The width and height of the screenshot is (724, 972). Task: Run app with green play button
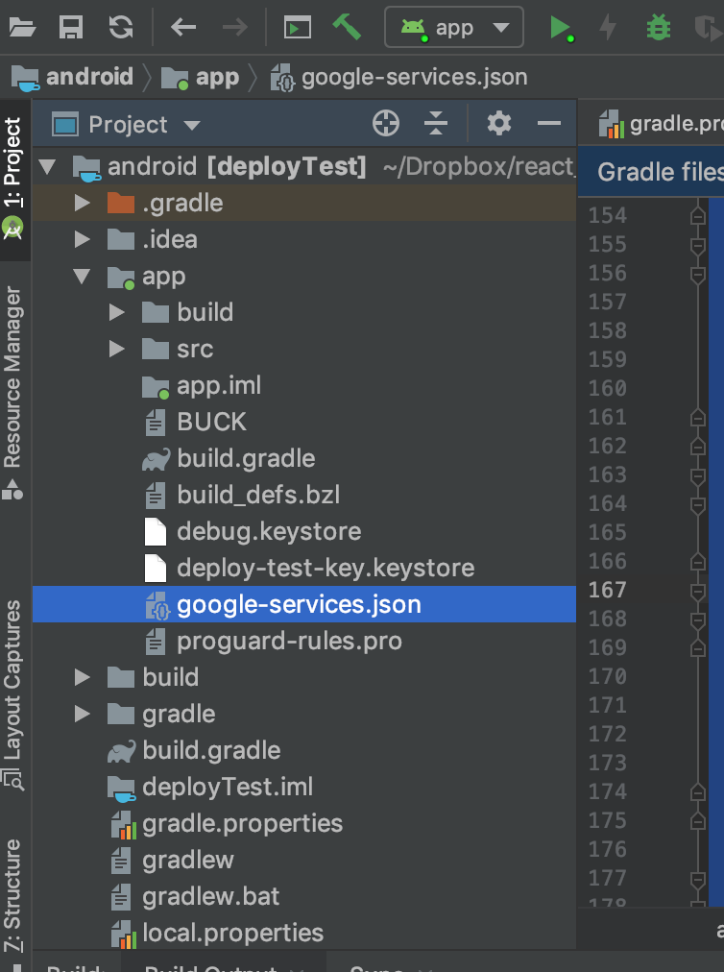tap(562, 28)
